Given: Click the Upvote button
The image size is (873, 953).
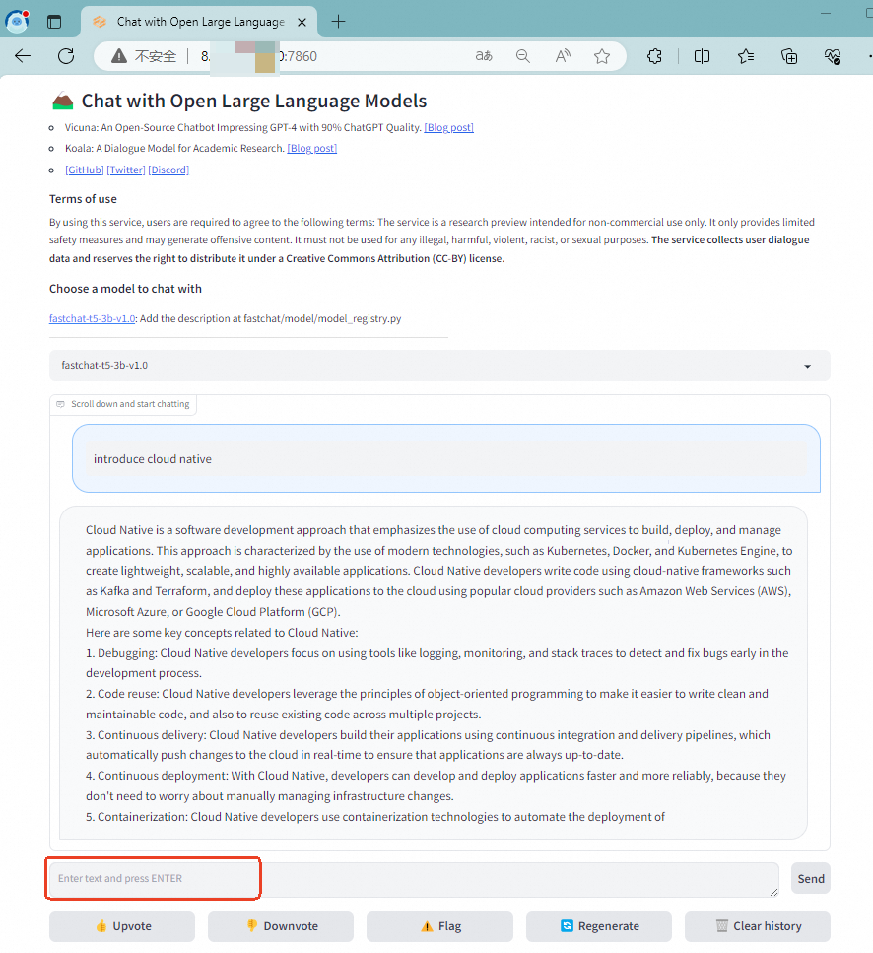Looking at the screenshot, I should 122,926.
